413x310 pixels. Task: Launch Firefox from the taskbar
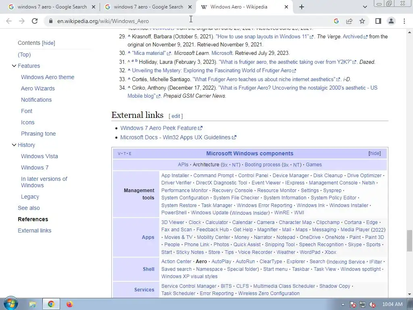pos(69,304)
